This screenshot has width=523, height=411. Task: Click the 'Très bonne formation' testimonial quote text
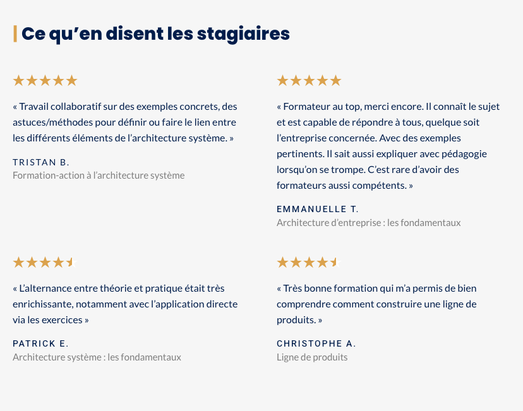coord(376,304)
